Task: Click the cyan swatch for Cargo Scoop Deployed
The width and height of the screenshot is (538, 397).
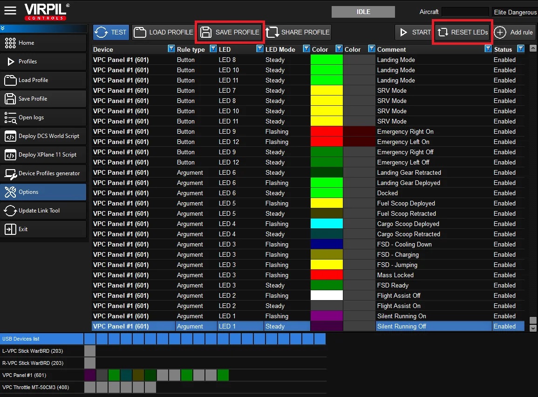Action: click(327, 224)
